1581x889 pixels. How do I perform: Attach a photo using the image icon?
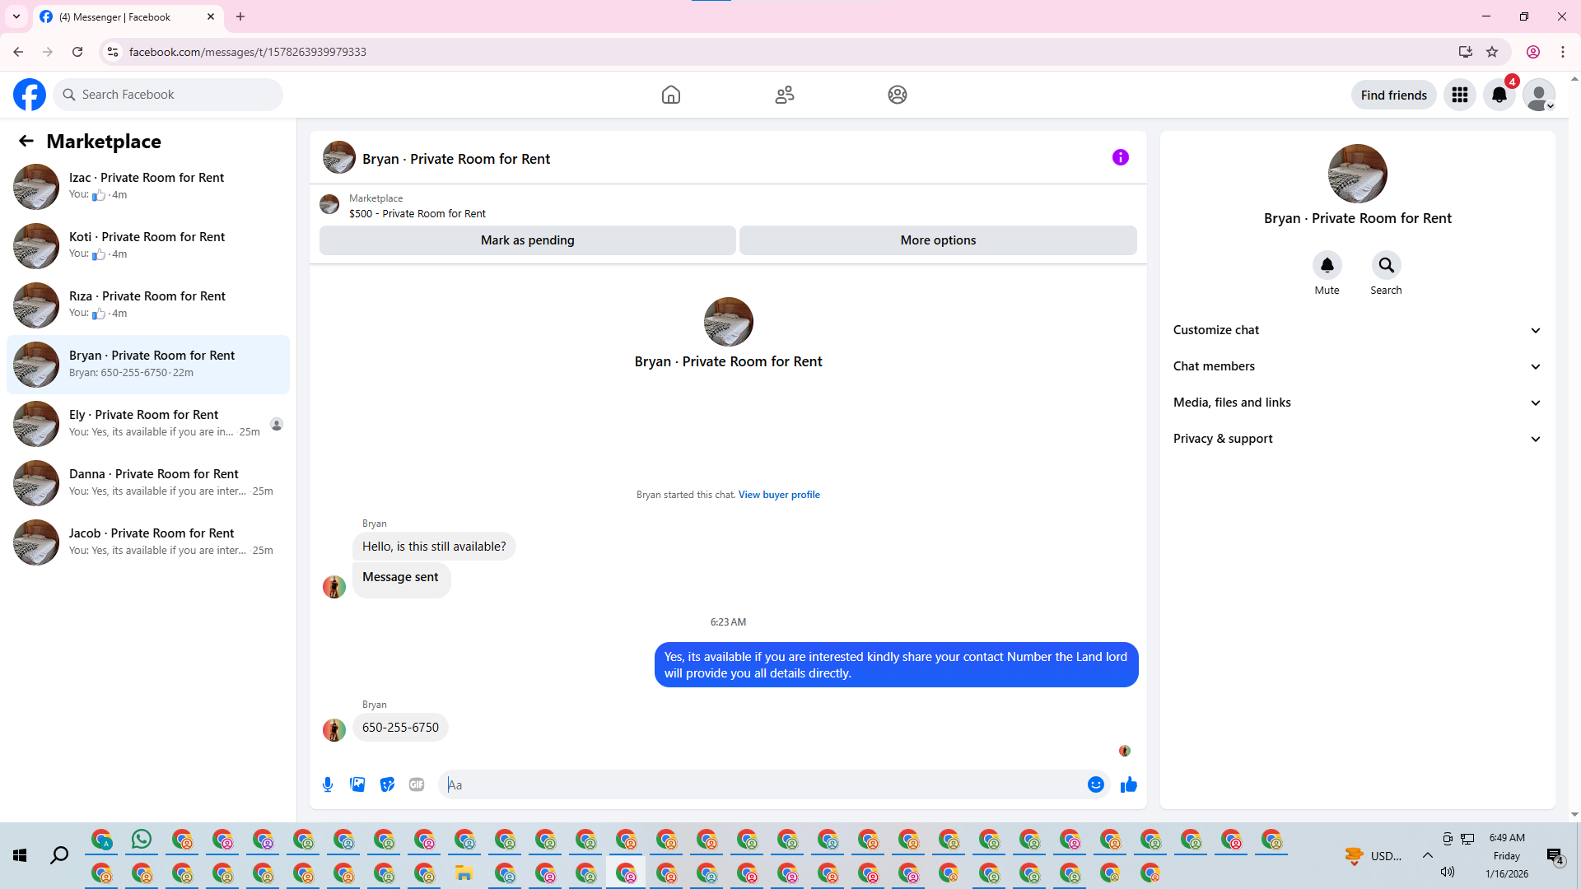[357, 784]
